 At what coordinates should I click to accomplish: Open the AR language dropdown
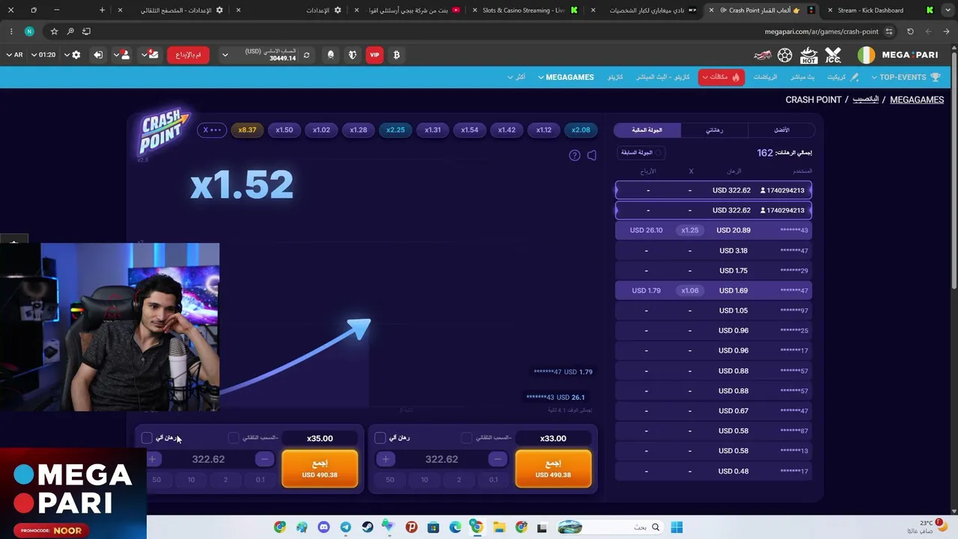point(15,55)
